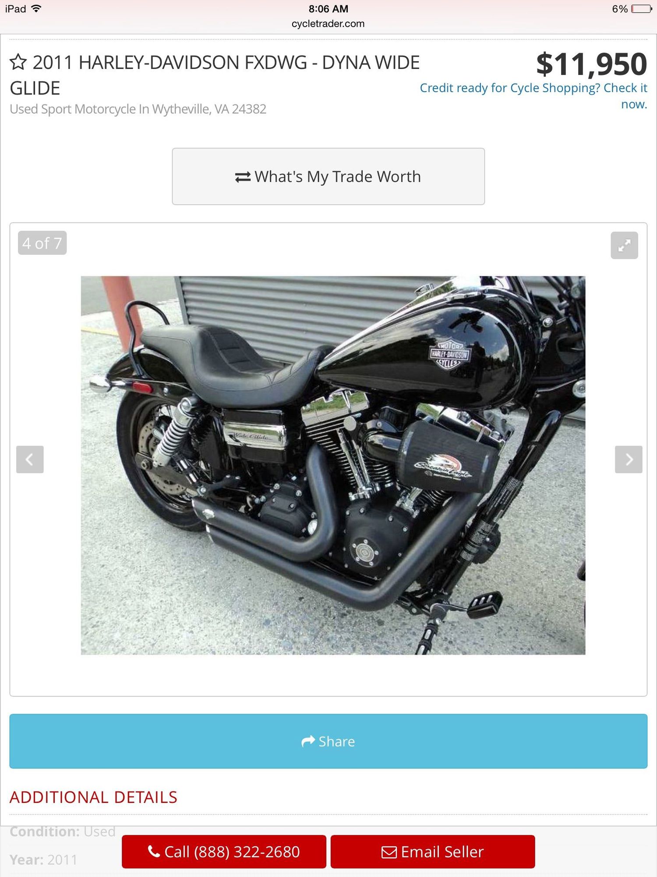Screen dimensions: 657x877
Task: Email Seller via red button
Action: tap(433, 852)
